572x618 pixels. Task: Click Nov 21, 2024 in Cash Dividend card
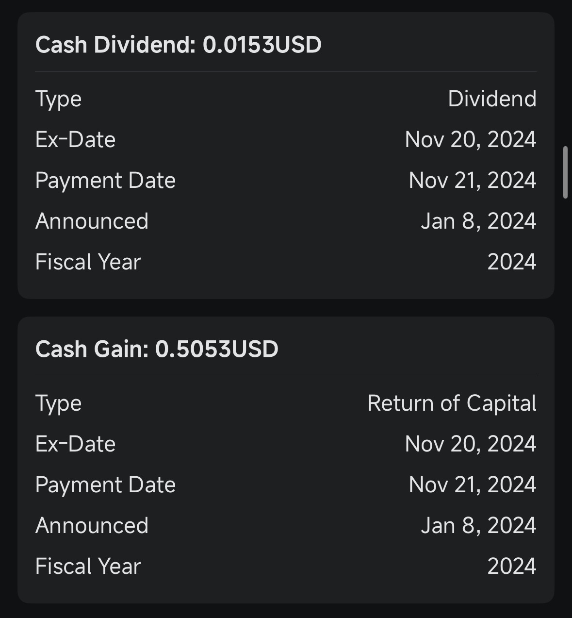(473, 181)
